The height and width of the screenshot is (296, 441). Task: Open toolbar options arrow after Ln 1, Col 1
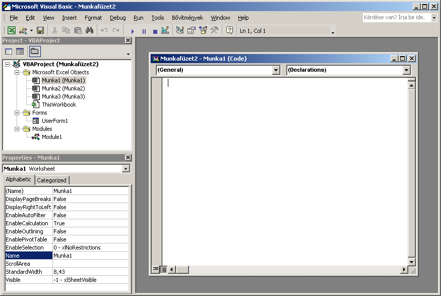coord(333,33)
